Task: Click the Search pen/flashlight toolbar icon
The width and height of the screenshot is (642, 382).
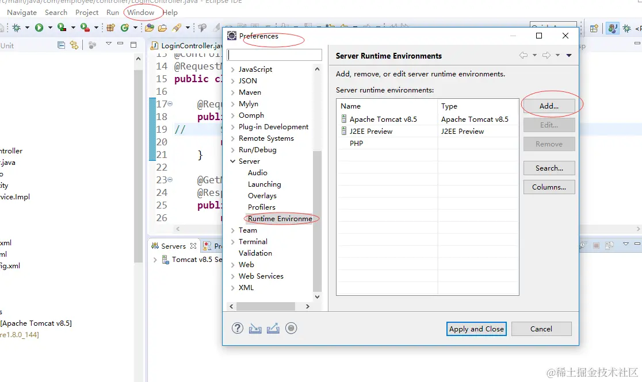Action: [177, 28]
